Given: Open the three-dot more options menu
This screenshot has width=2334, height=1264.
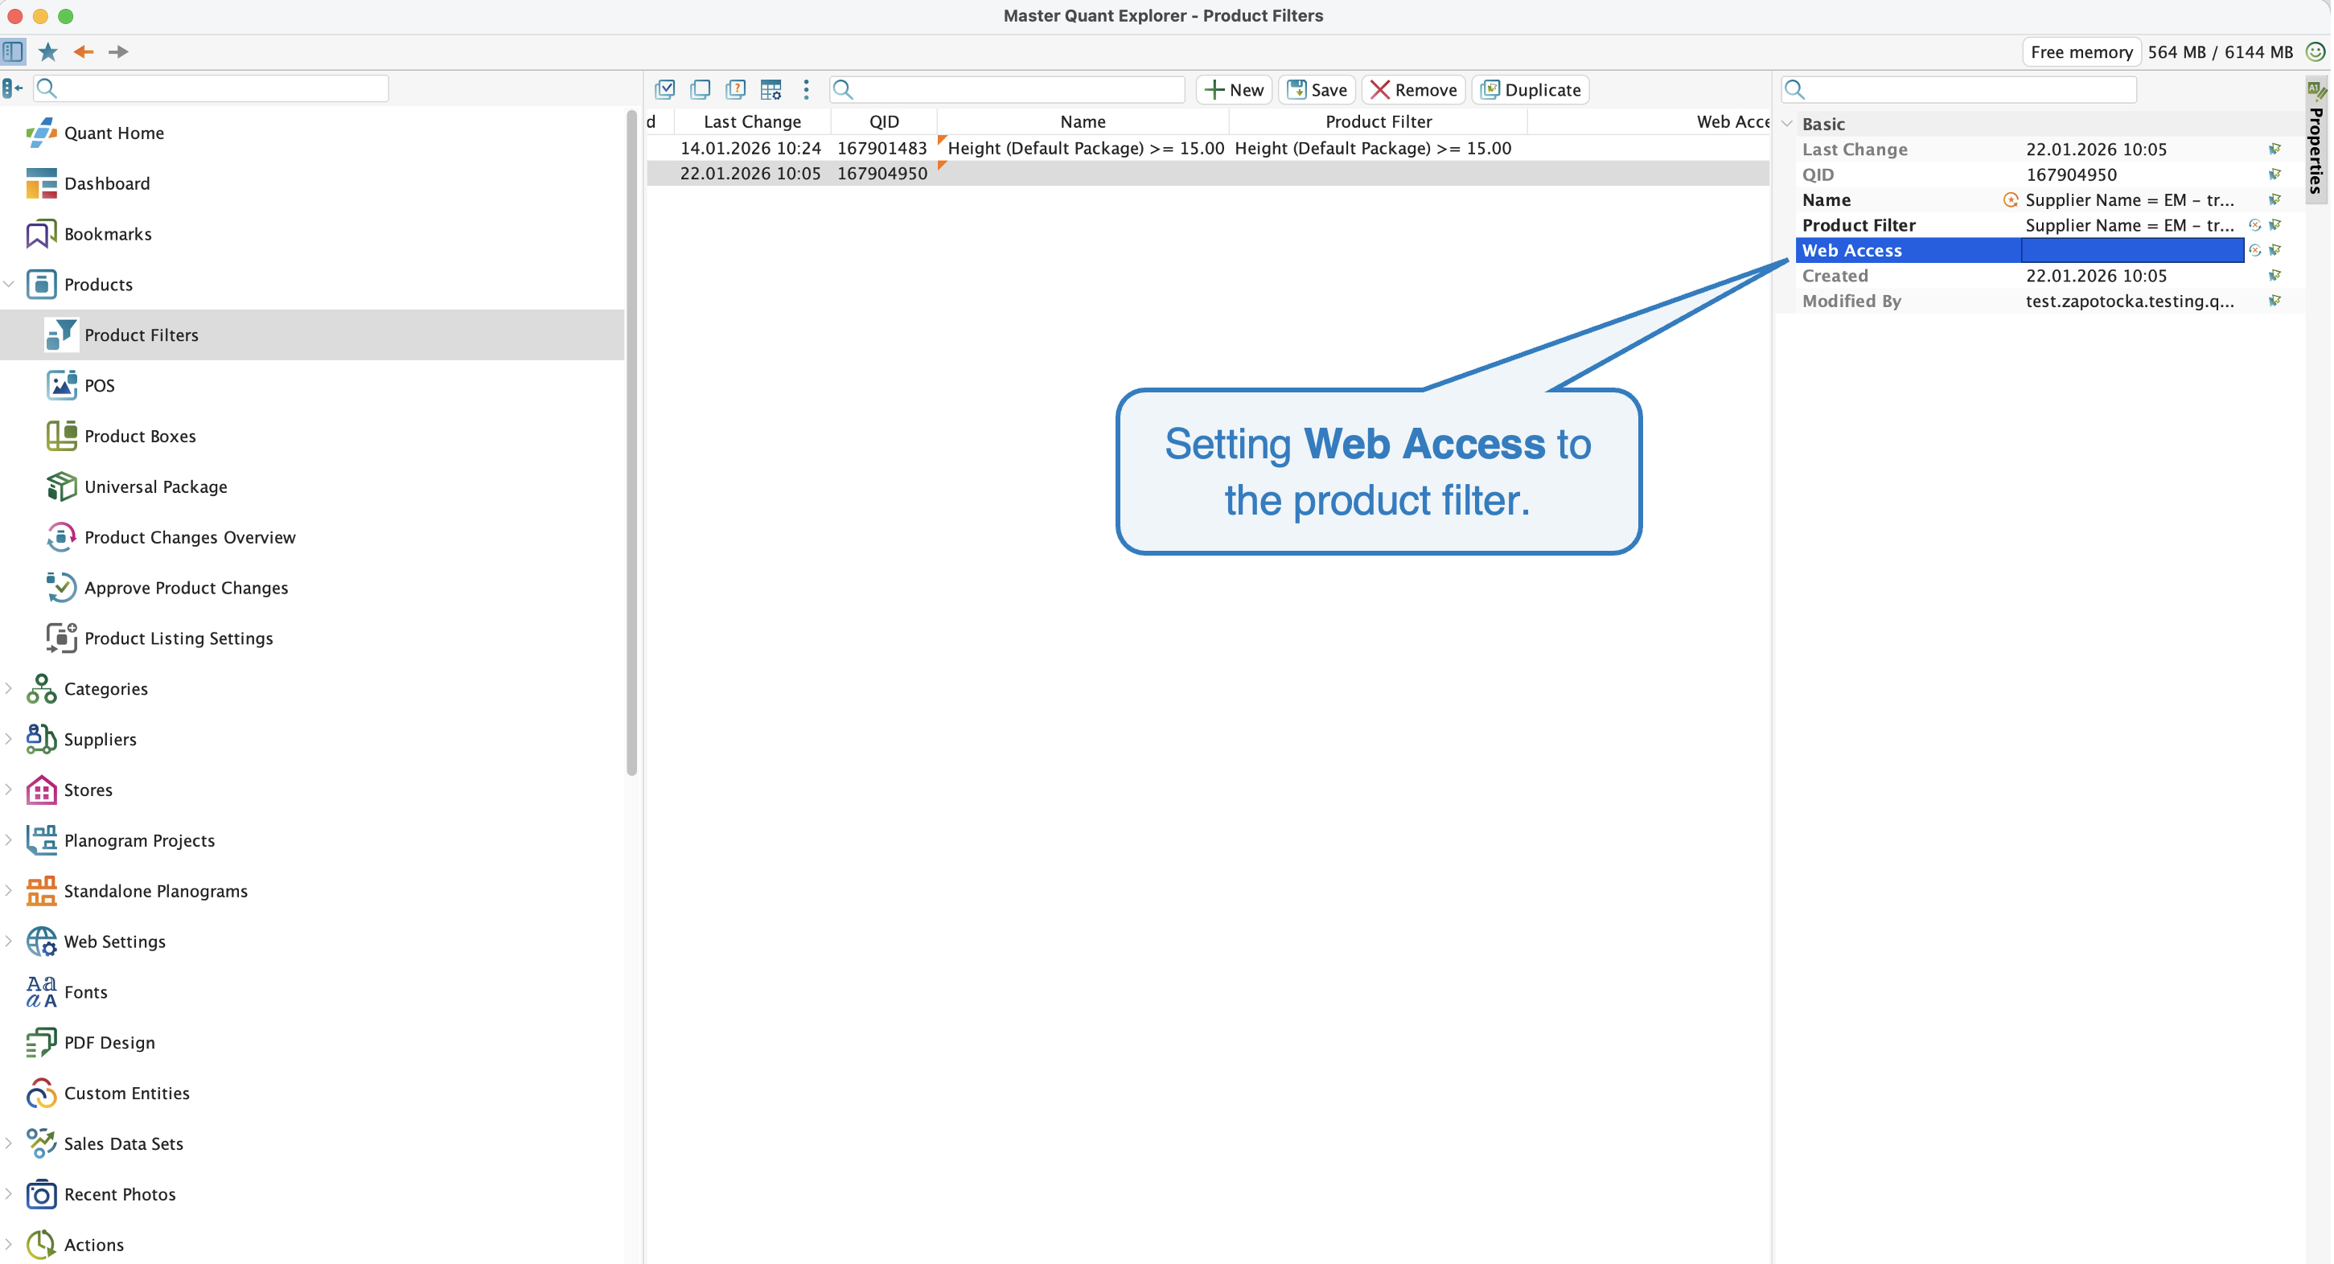Looking at the screenshot, I should click(x=807, y=88).
